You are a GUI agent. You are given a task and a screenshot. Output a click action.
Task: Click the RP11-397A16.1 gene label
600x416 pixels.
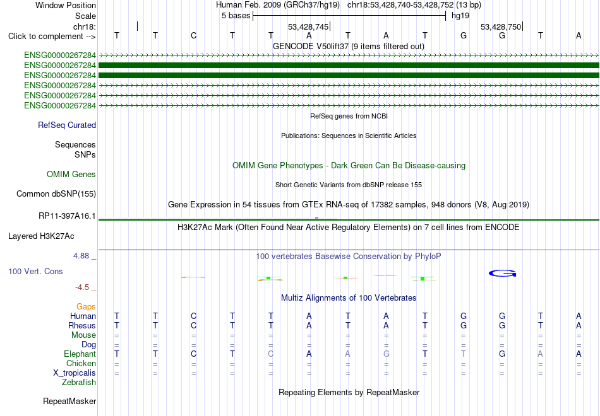tap(67, 216)
